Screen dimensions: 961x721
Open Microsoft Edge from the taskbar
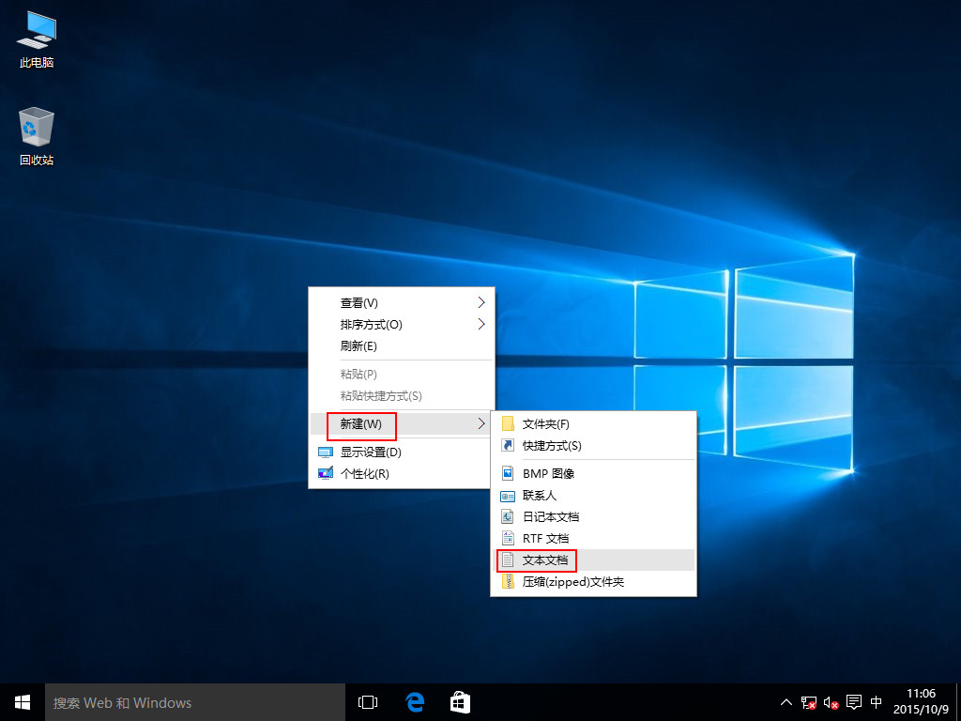click(x=414, y=701)
